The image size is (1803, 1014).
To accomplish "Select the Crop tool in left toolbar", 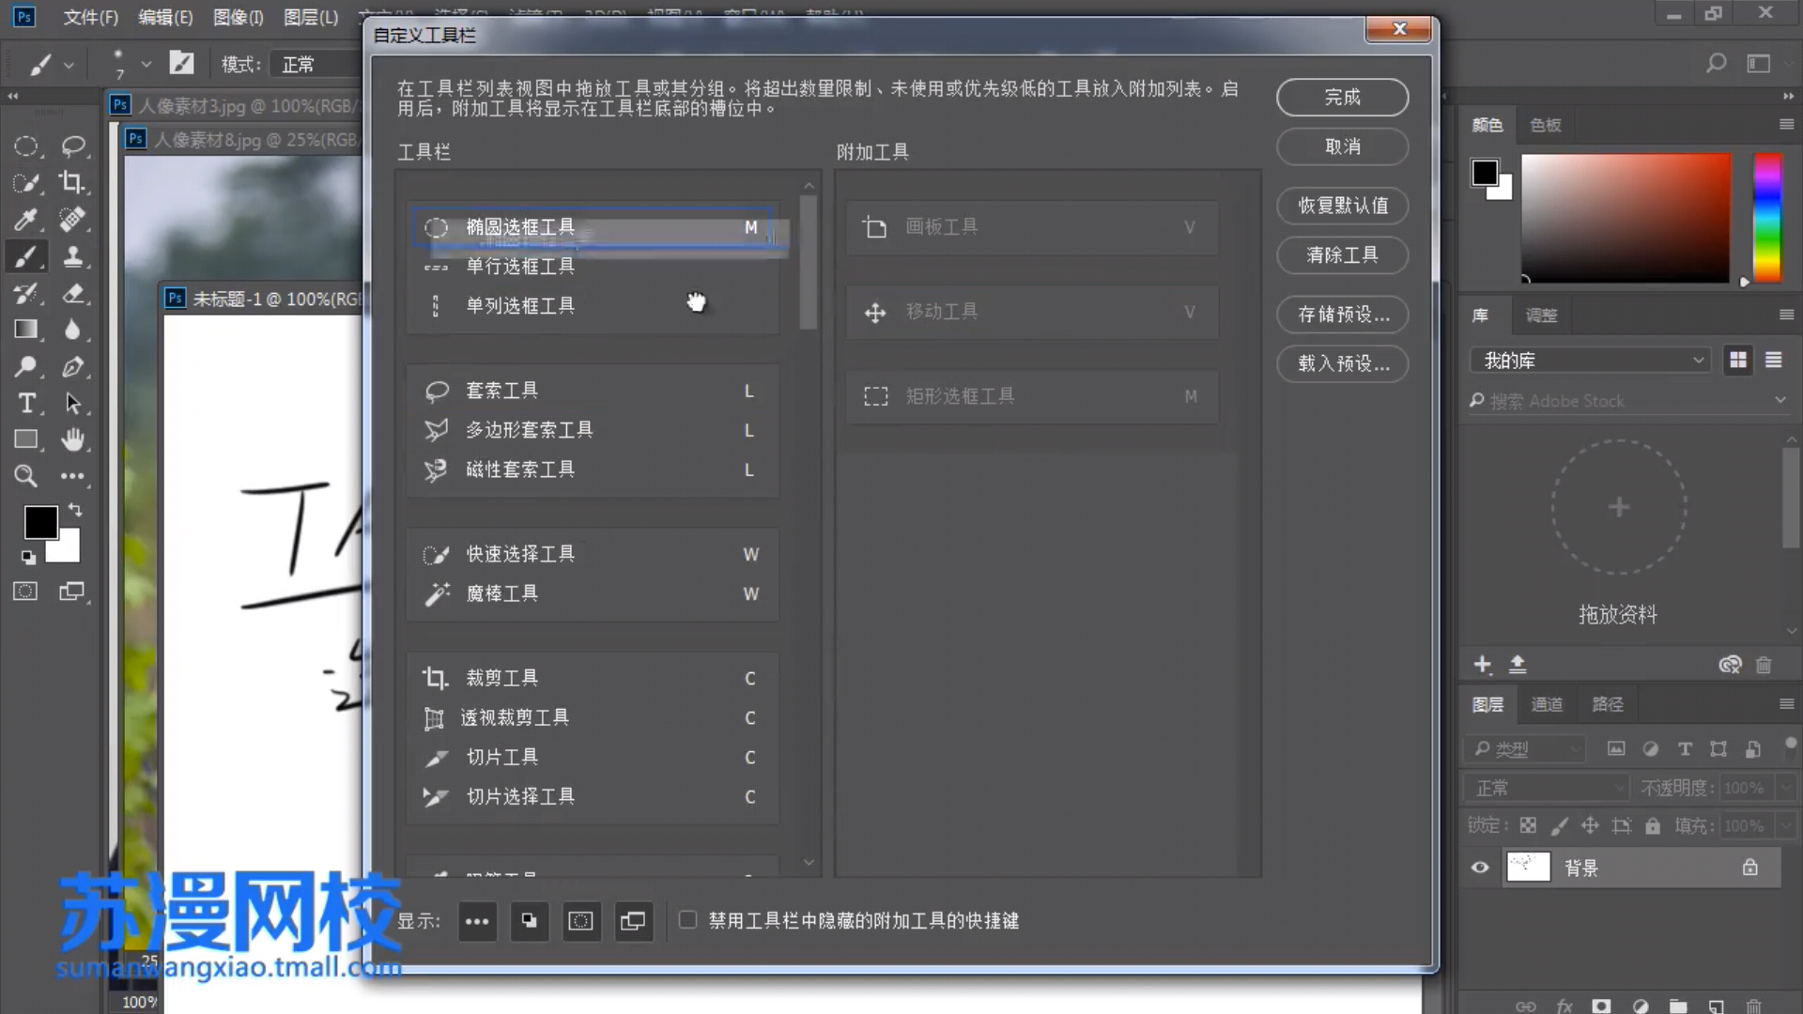I will pos(72,182).
